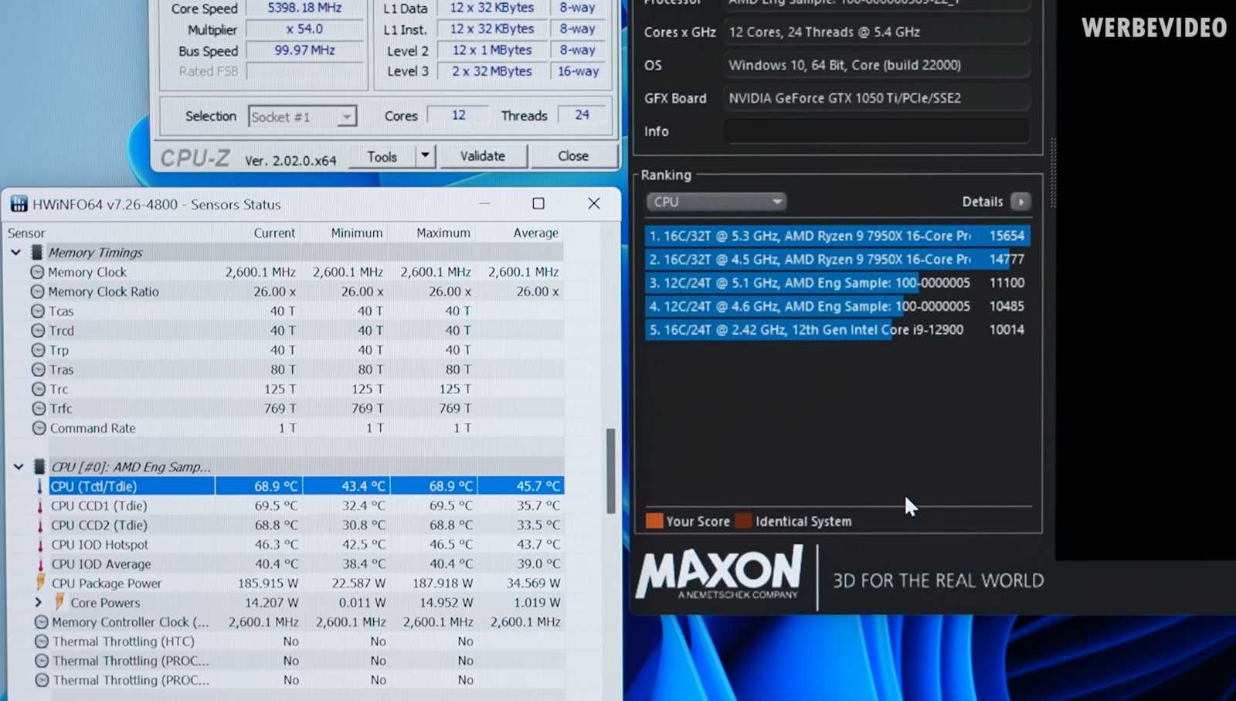This screenshot has height=701, width=1236.
Task: Click the Command Rate sensor icon
Action: pyautogui.click(x=39, y=427)
